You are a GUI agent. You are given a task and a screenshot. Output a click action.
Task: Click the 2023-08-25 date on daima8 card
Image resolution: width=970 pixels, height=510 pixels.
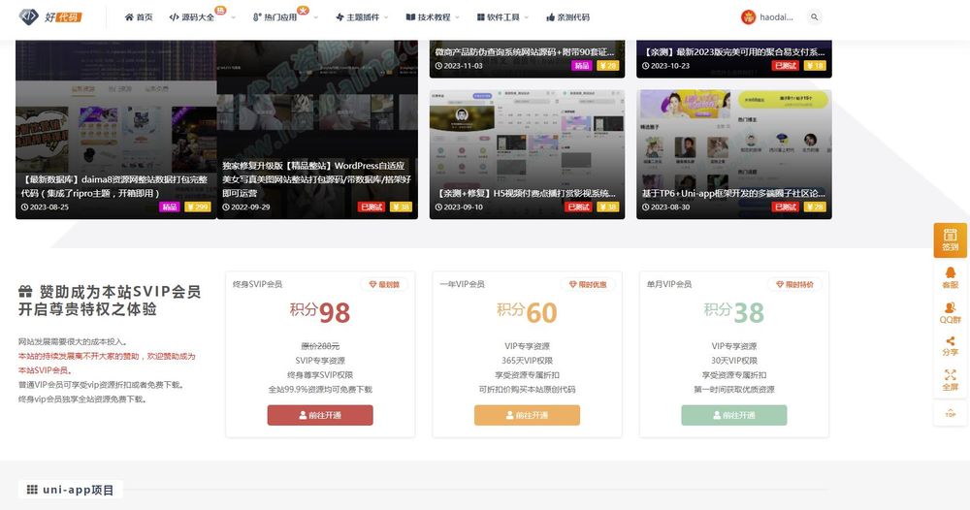pos(45,207)
